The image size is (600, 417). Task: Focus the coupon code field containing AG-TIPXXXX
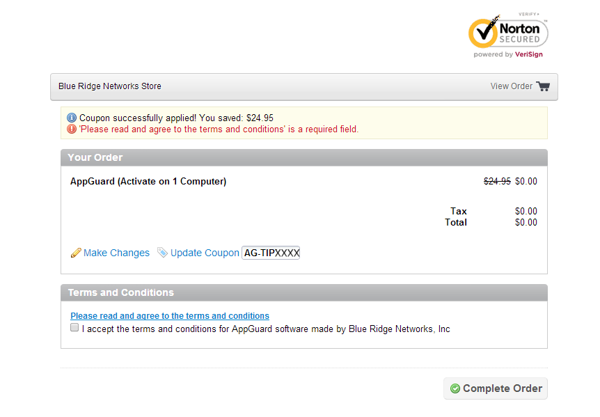tap(271, 253)
